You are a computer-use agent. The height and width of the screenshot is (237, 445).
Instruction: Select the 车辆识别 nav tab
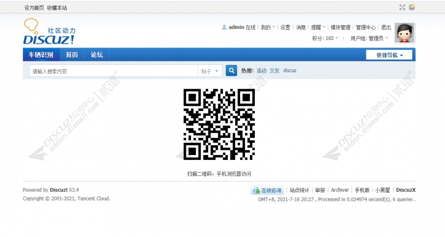[x=41, y=55]
